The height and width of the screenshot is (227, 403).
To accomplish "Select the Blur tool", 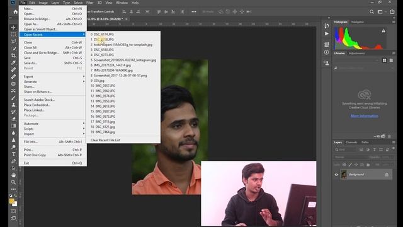I will tap(13, 133).
